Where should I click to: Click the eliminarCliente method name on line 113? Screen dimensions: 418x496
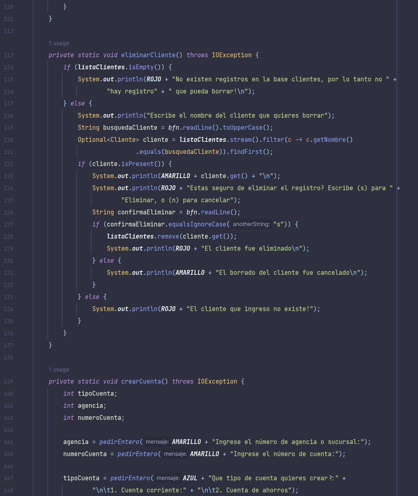pos(148,55)
